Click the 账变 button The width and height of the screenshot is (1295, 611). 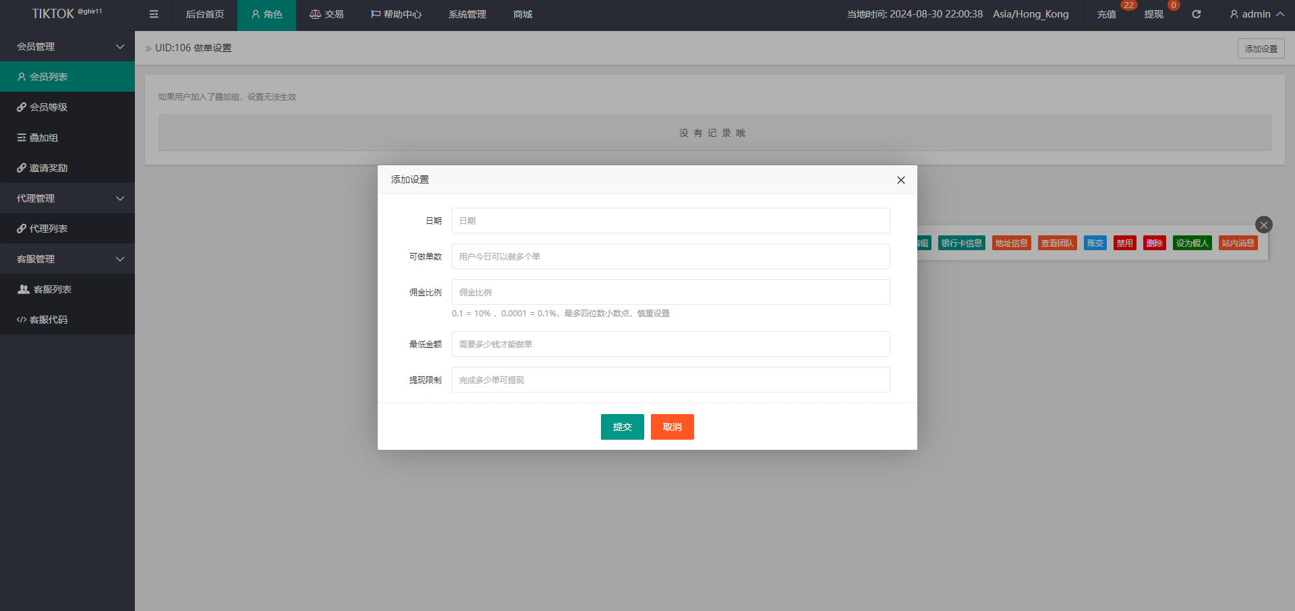1095,243
